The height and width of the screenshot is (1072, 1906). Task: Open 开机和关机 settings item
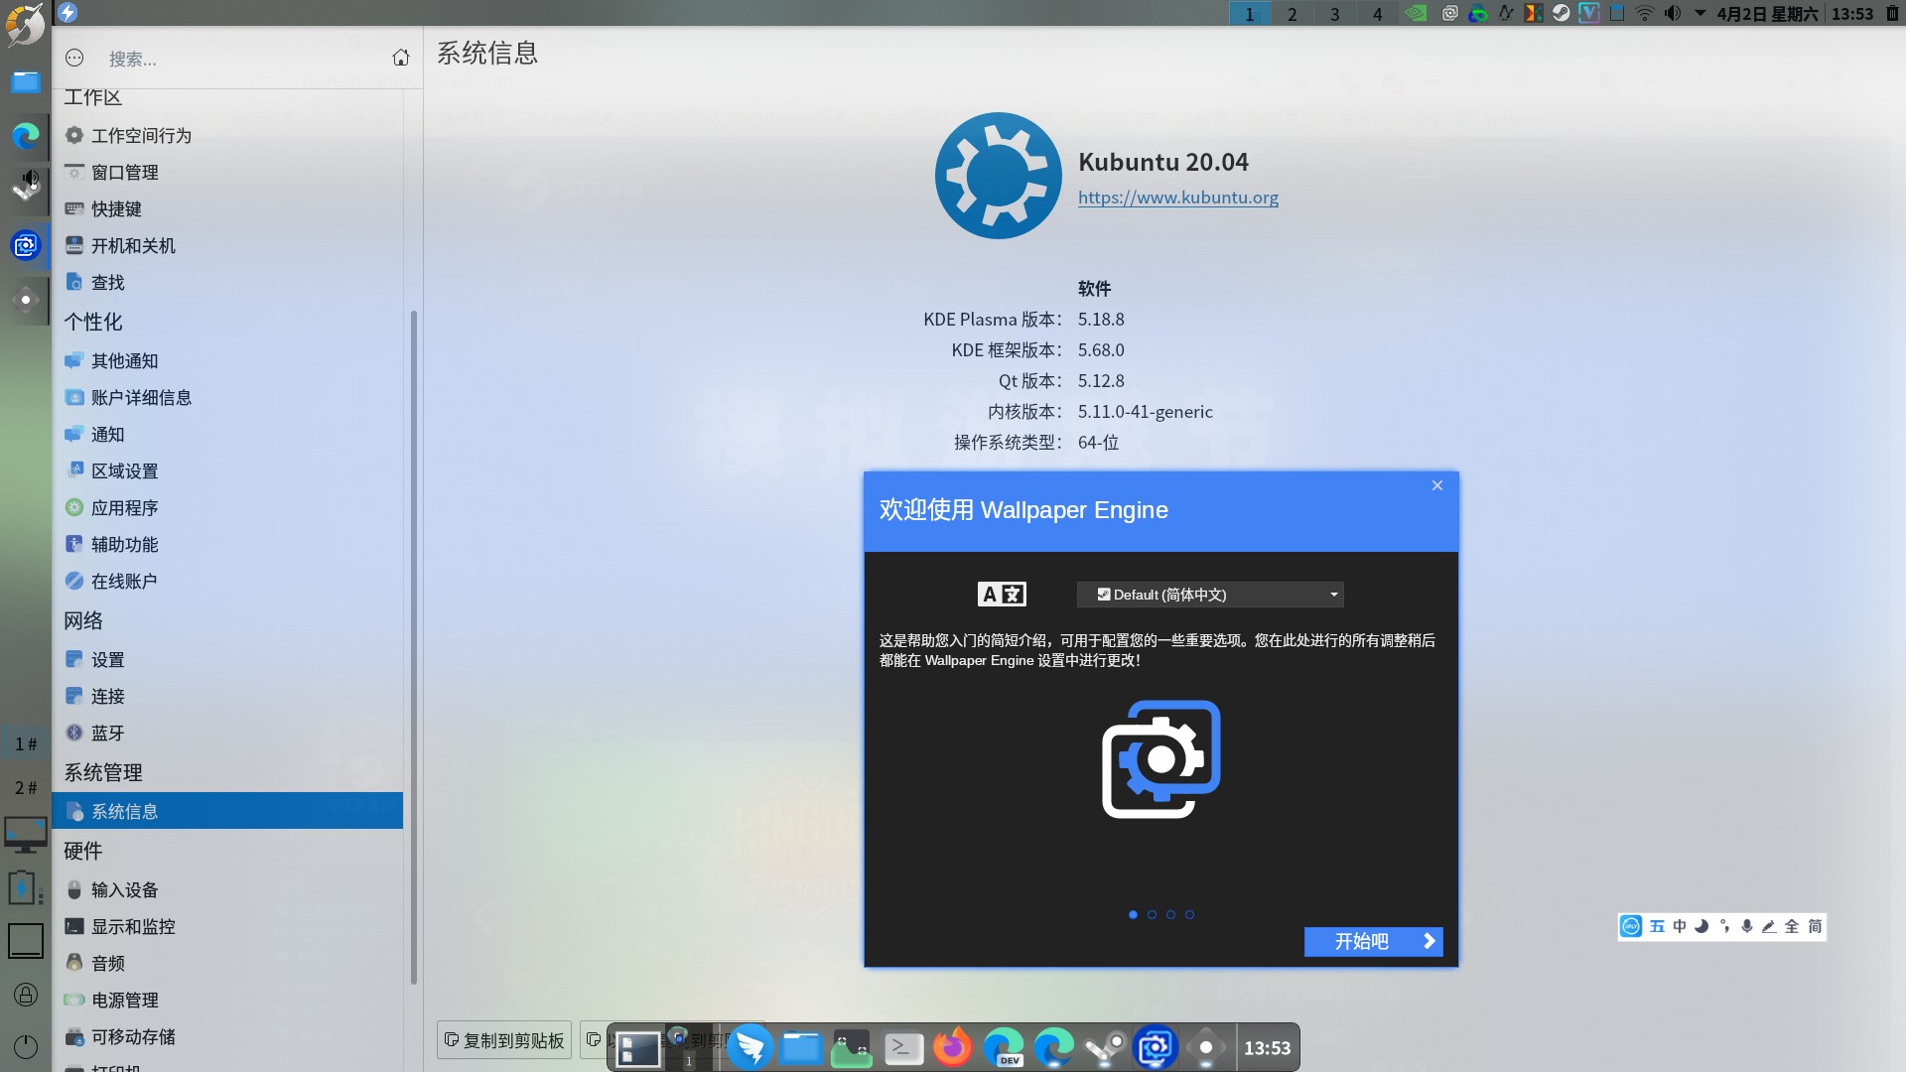pos(227,245)
